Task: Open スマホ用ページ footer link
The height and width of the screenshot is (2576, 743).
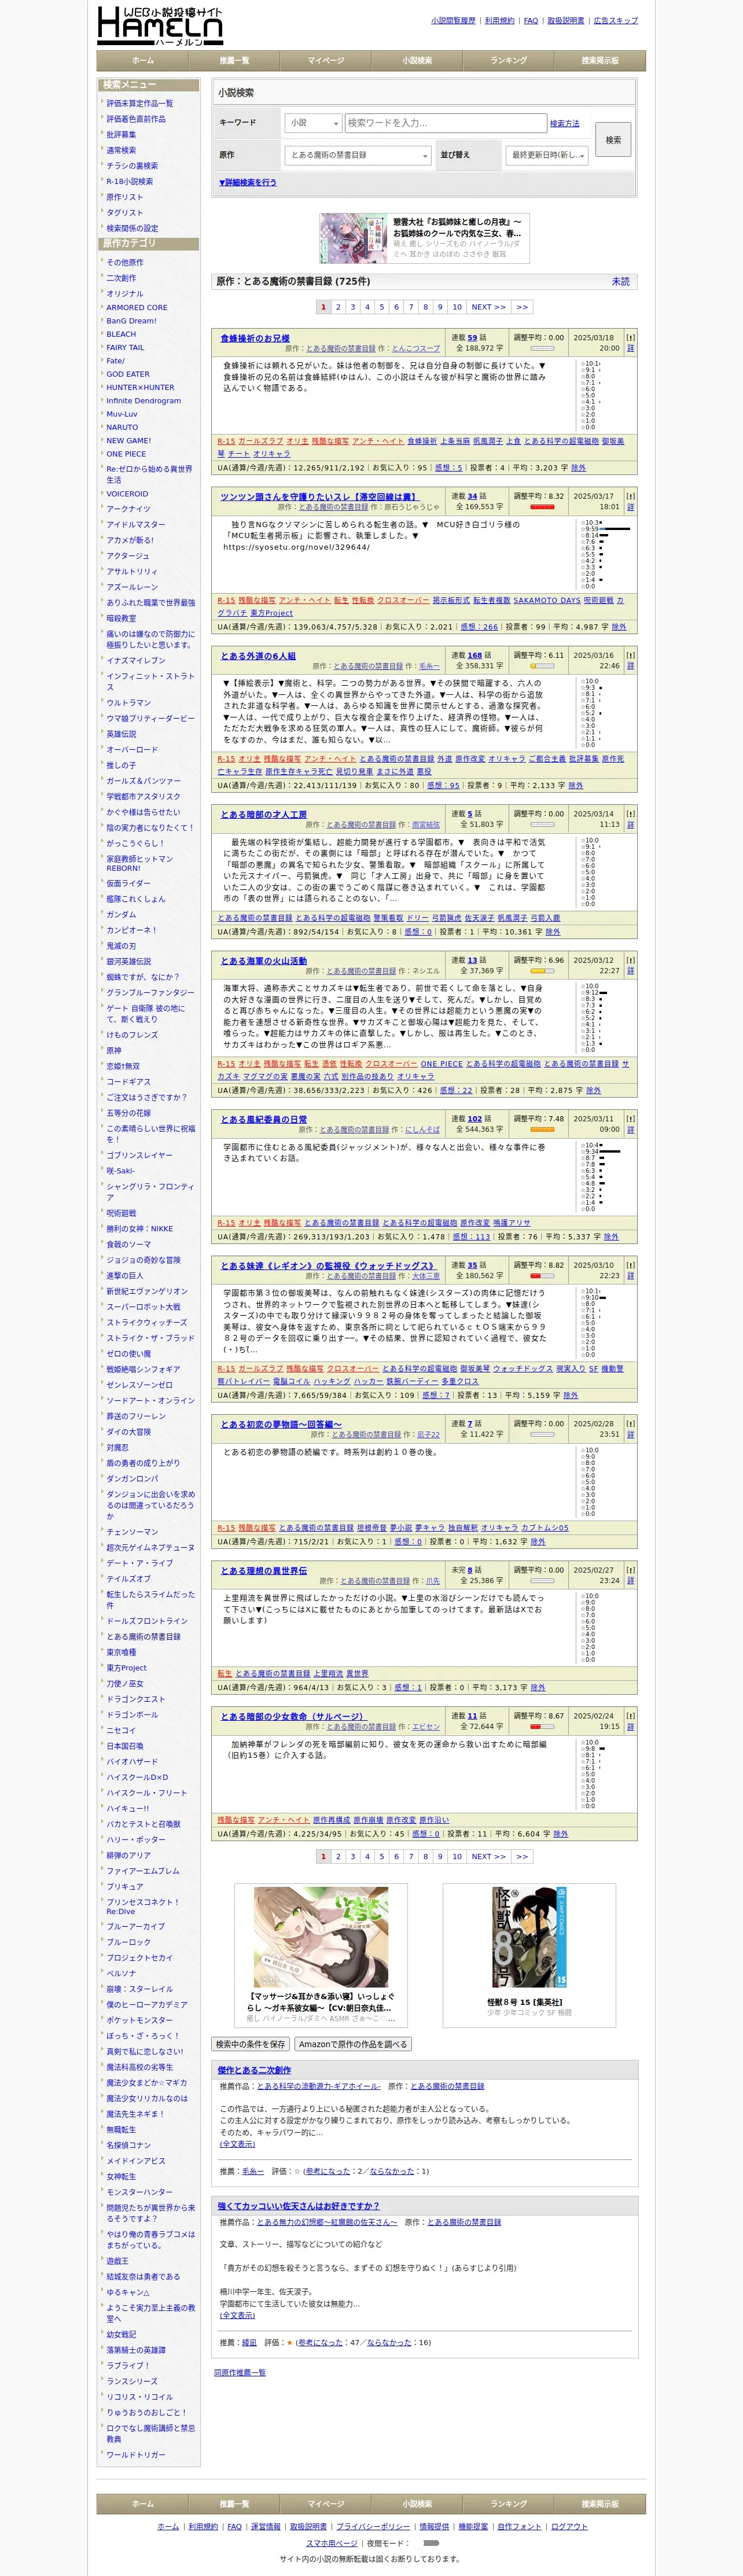Action: [331, 2542]
